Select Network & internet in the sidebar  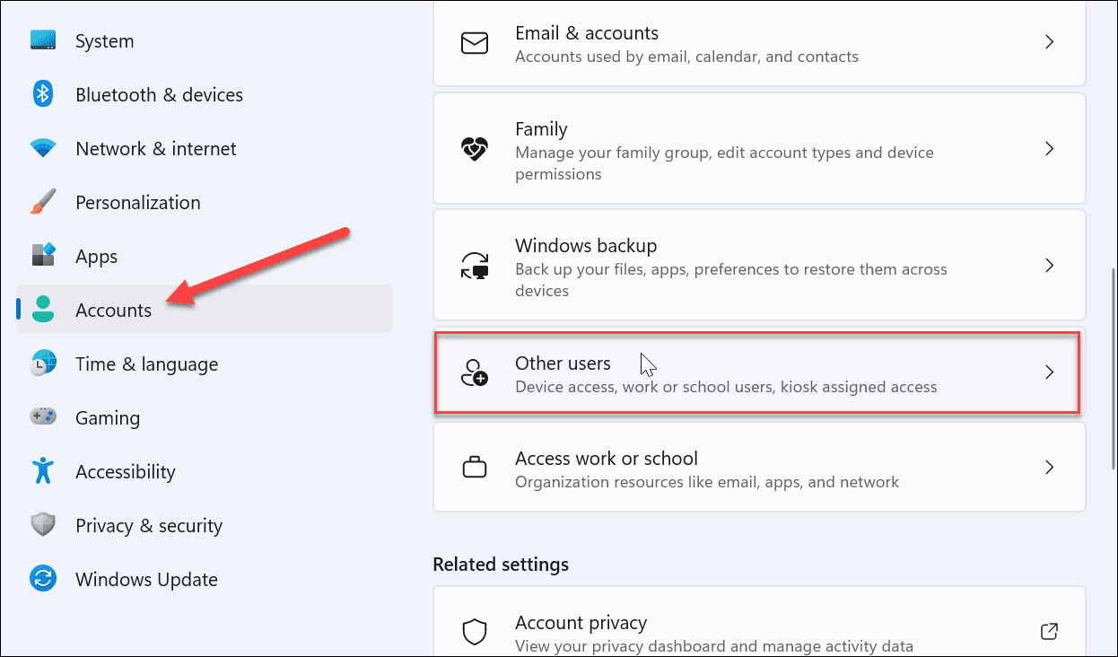pos(155,148)
